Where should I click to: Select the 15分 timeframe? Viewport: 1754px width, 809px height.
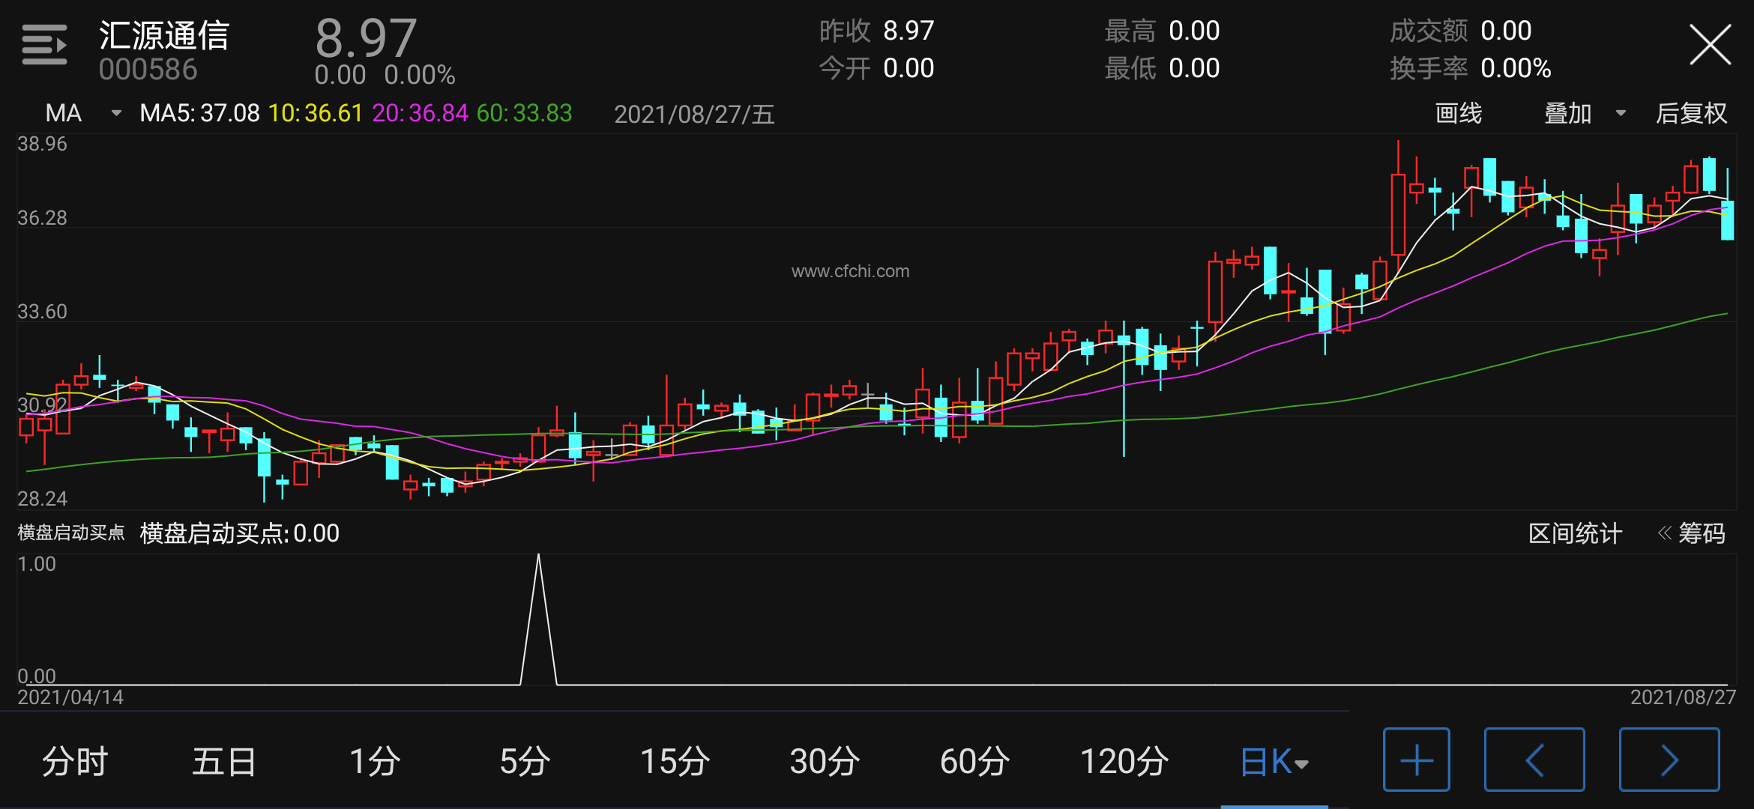pyautogui.click(x=675, y=762)
